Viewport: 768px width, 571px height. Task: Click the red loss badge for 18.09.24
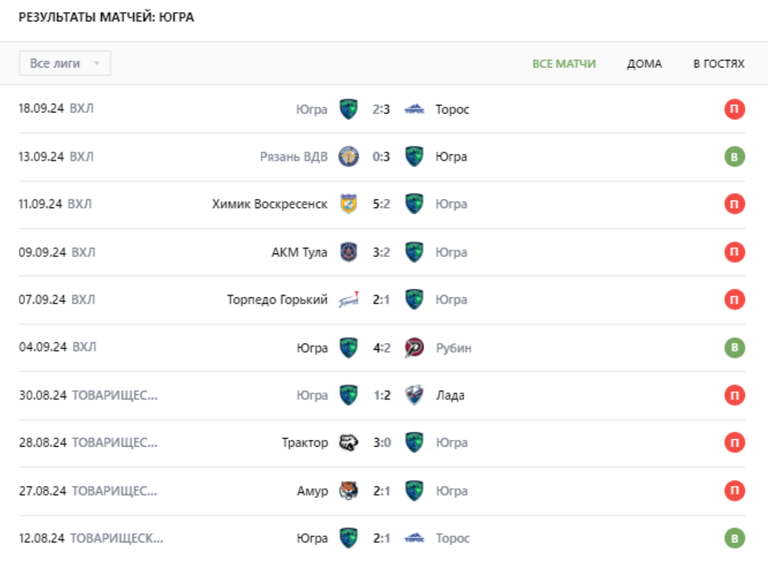click(734, 109)
